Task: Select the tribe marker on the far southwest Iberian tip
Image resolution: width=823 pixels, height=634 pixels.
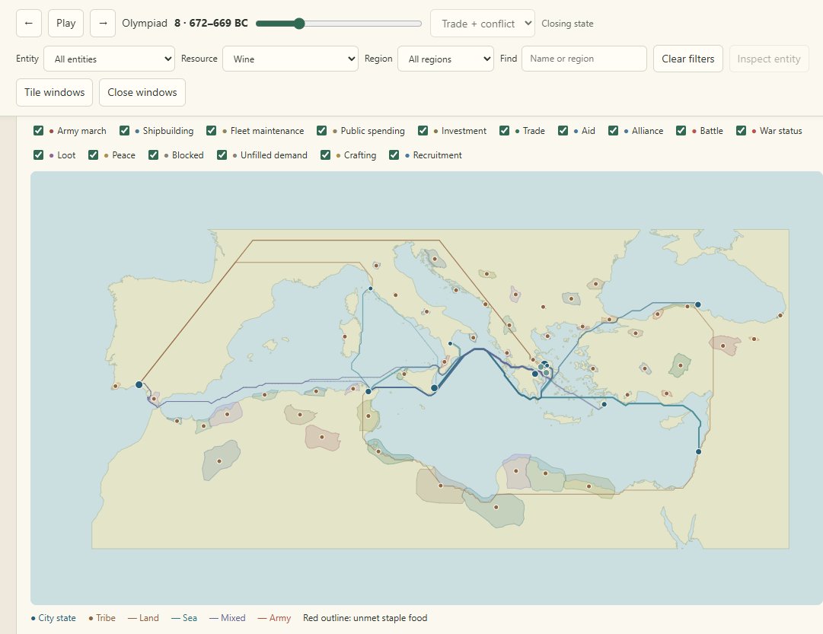Action: (116, 387)
